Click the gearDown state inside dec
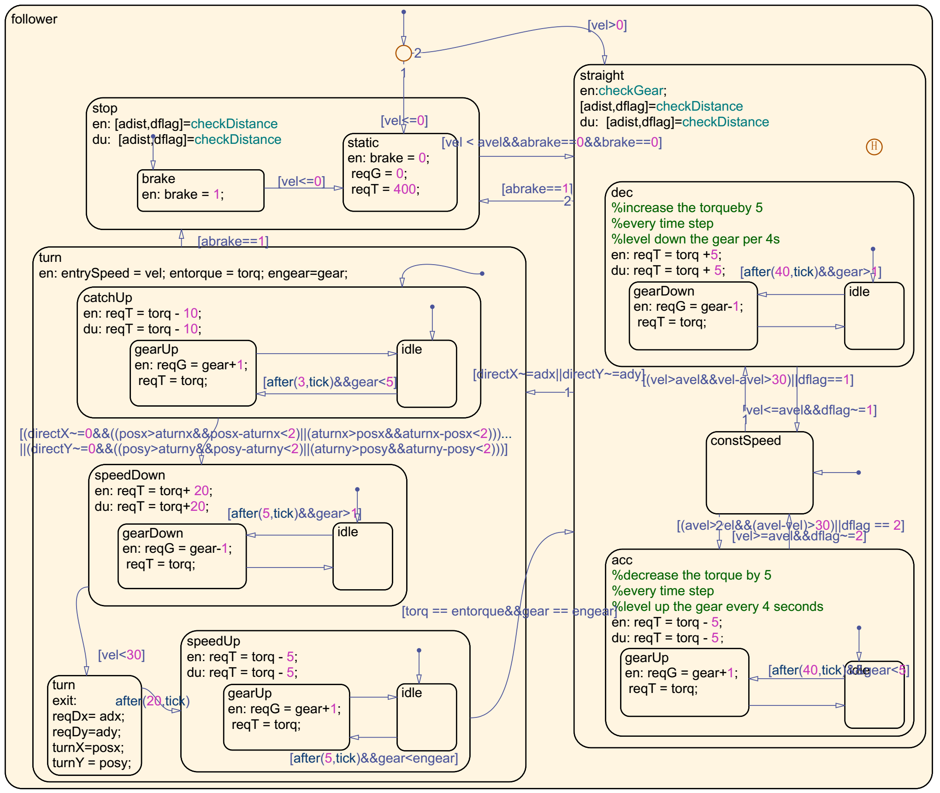This screenshot has height=793, width=940. point(692,316)
